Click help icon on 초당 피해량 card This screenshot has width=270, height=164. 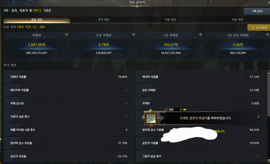coord(133,35)
